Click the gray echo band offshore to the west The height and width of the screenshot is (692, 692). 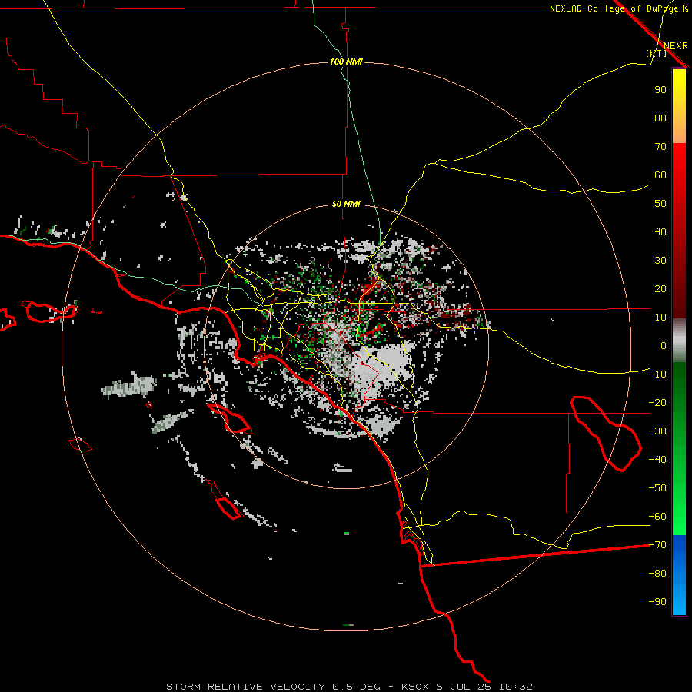coord(129,385)
